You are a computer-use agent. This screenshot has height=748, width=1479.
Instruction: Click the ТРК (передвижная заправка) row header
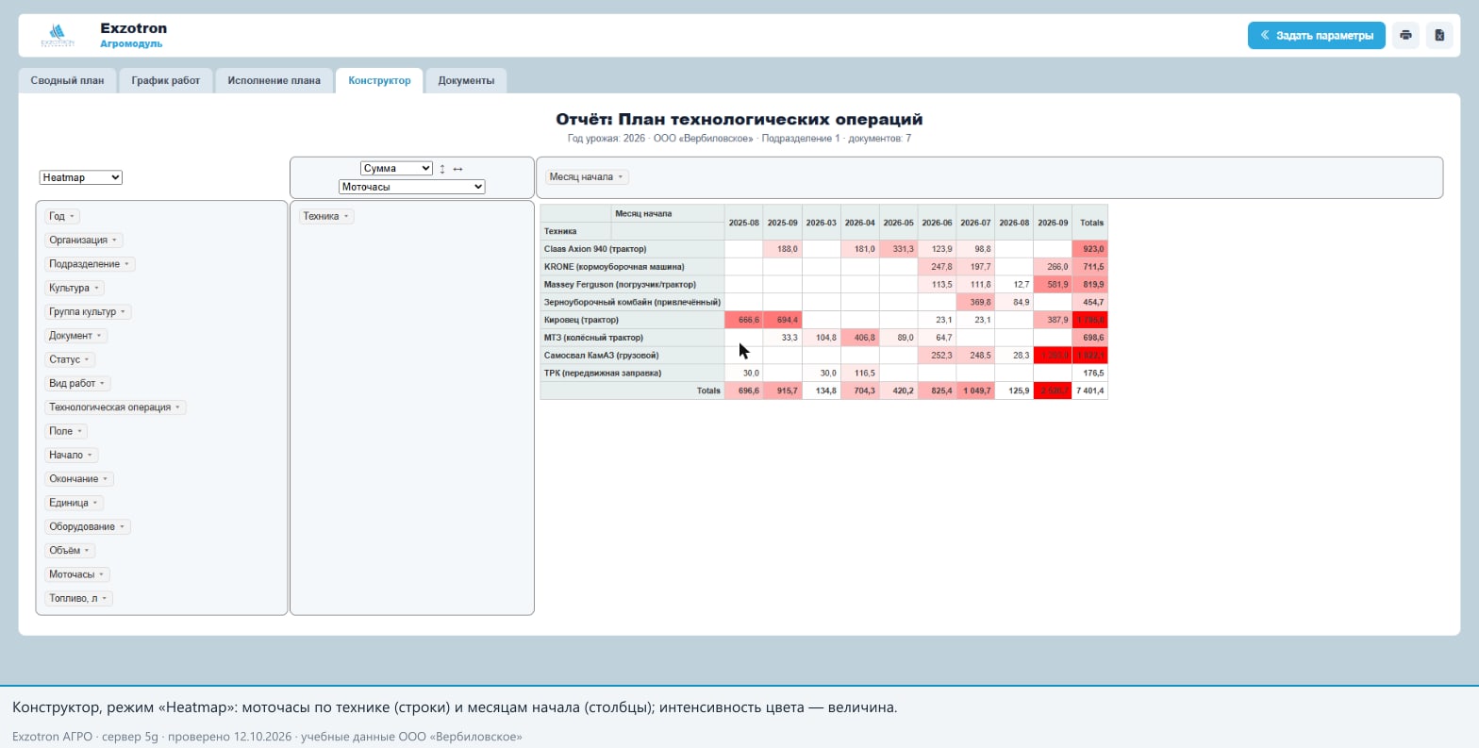pos(632,374)
